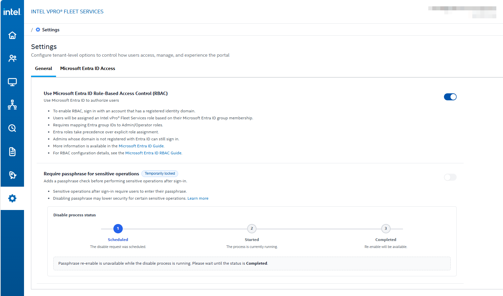Click the Intel logo in the sidebar
The image size is (503, 296).
pyautogui.click(x=12, y=12)
